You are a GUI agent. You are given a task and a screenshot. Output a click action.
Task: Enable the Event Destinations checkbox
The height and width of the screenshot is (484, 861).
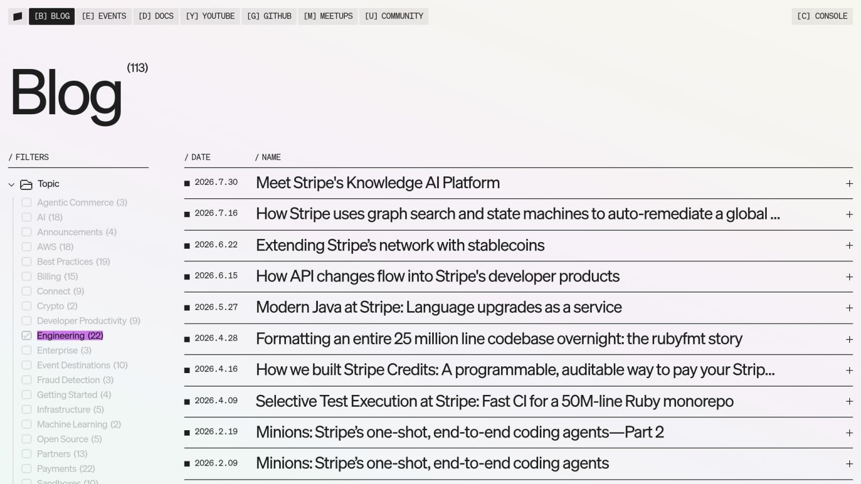[x=26, y=365]
